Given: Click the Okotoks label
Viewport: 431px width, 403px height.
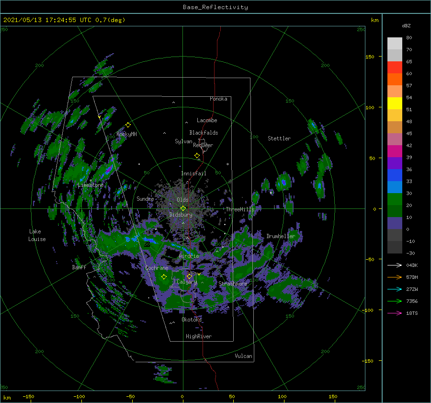Looking at the screenshot, I should coord(192,319).
